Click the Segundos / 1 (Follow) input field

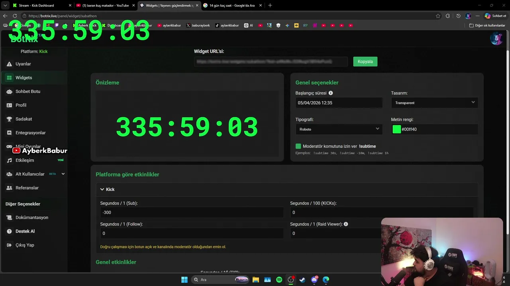click(x=192, y=234)
